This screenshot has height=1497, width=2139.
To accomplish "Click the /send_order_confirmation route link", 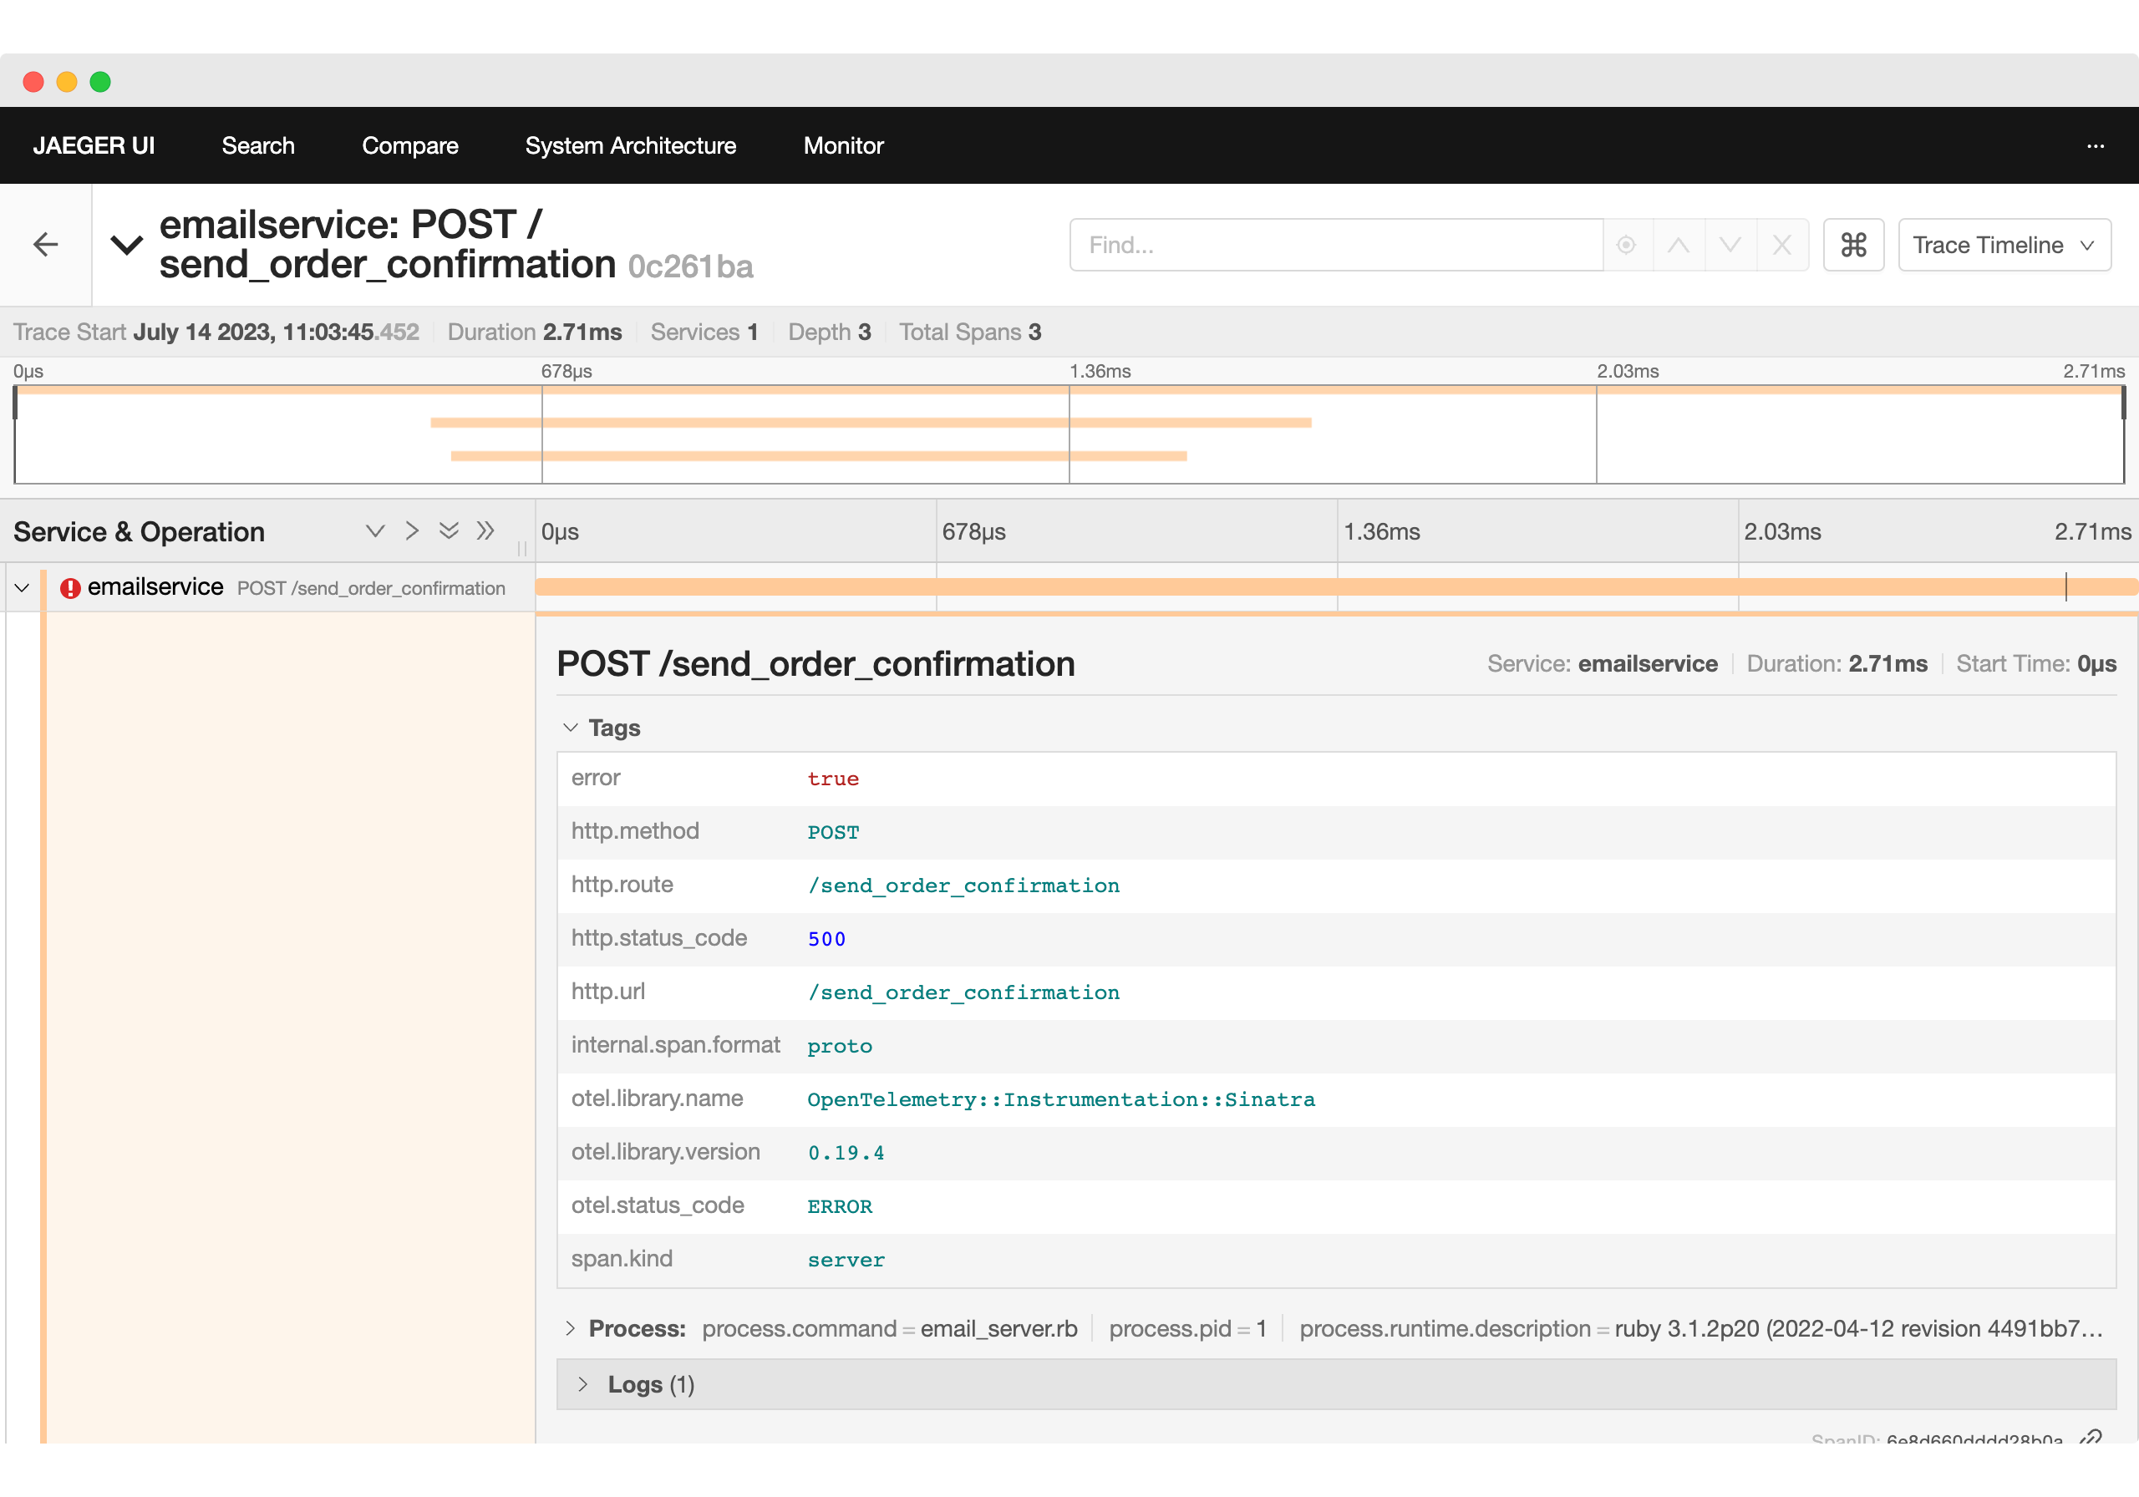I will (966, 884).
